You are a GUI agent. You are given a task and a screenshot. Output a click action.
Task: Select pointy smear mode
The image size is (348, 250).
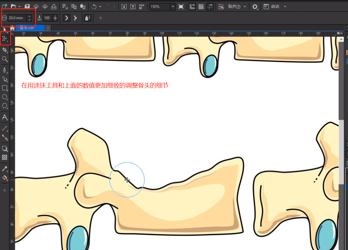coord(76,18)
